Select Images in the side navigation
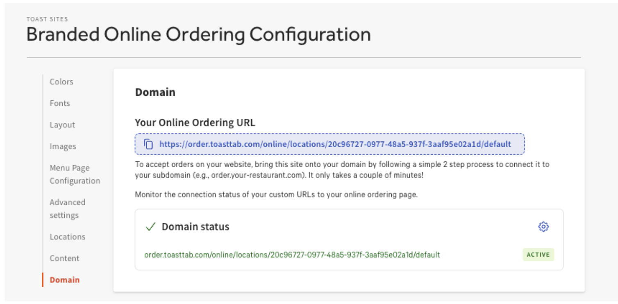Image resolution: width=618 pixels, height=304 pixels. click(63, 146)
